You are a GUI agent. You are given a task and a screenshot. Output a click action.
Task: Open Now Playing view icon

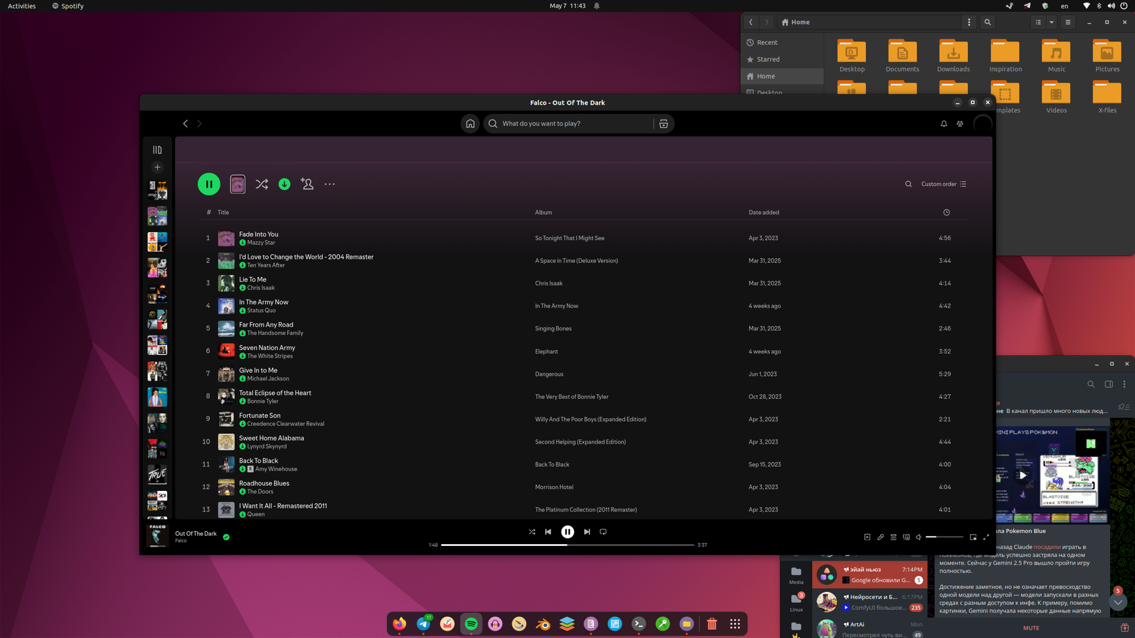pos(867,537)
